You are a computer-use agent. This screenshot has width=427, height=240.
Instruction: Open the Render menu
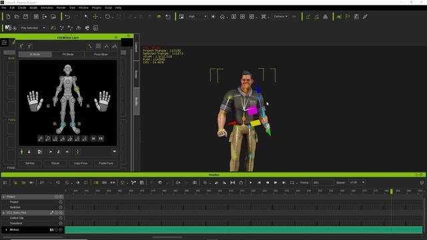pos(61,7)
